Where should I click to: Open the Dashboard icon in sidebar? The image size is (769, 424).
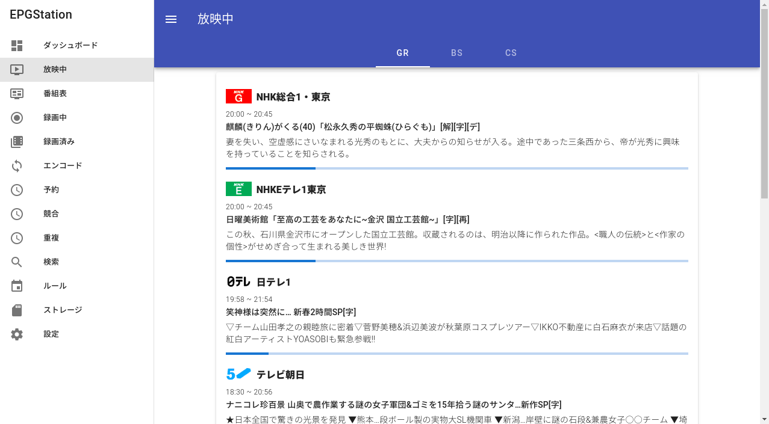pos(17,46)
